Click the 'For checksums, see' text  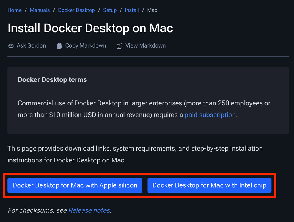coord(37,210)
